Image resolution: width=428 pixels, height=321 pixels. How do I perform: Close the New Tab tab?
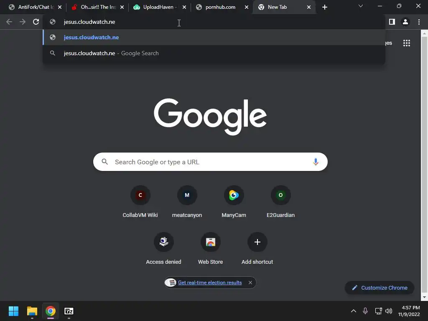309,8
